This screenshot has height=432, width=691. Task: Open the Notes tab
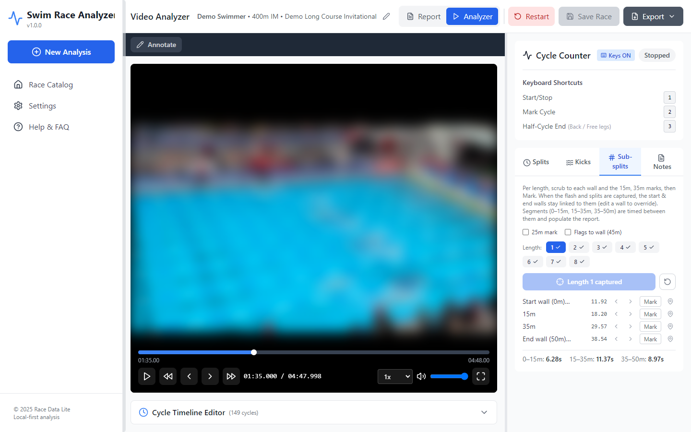(x=662, y=162)
